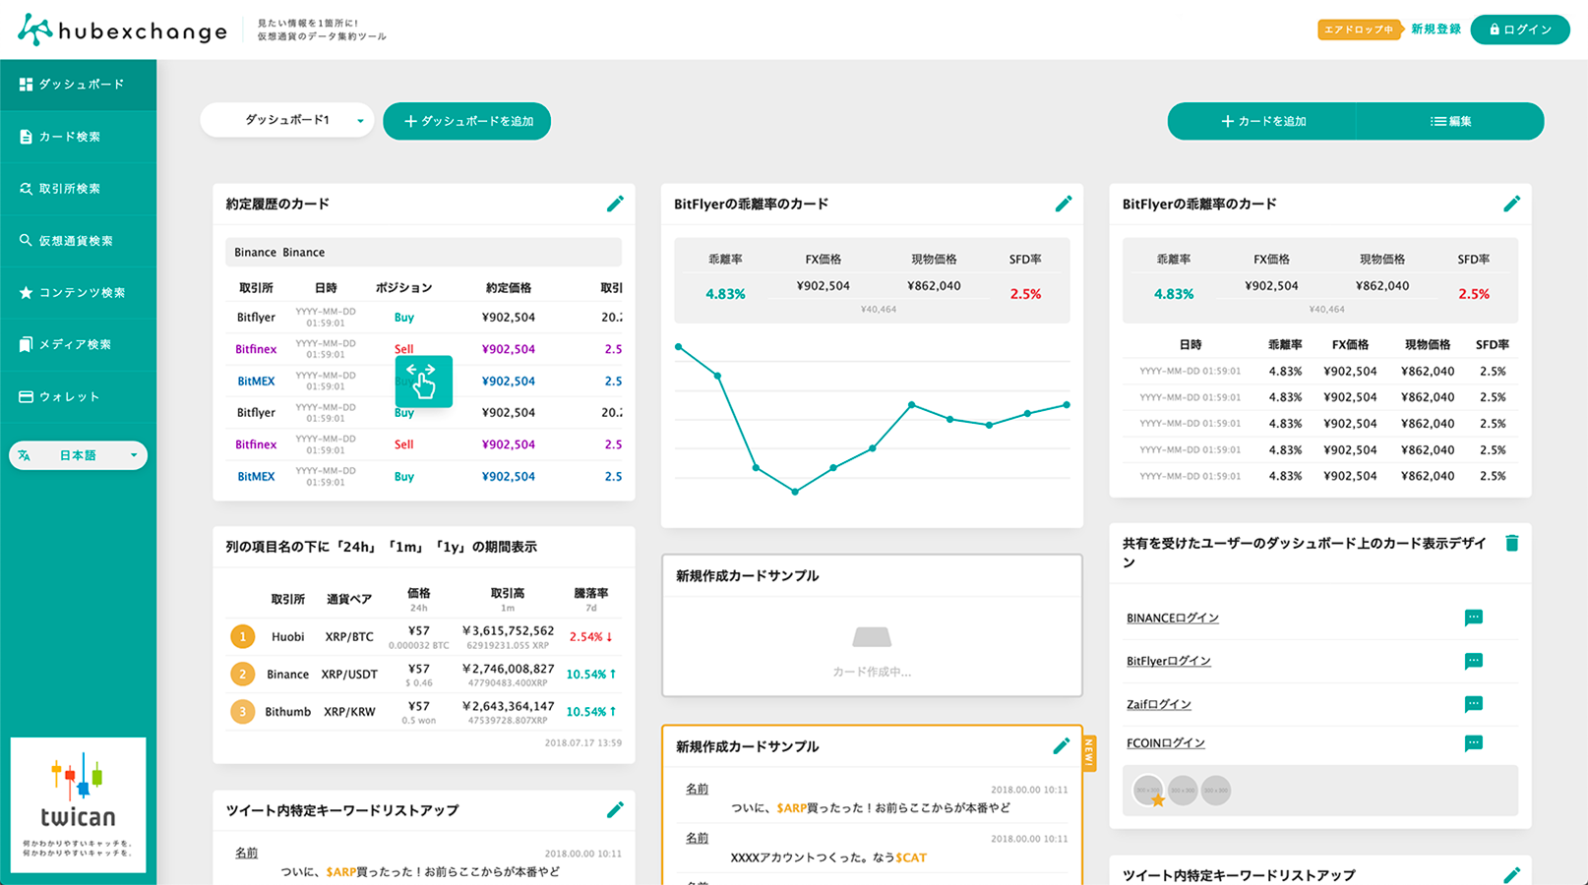The image size is (1588, 885).
Task: Click XRP/USDT pair in Binance row
Action: click(349, 675)
